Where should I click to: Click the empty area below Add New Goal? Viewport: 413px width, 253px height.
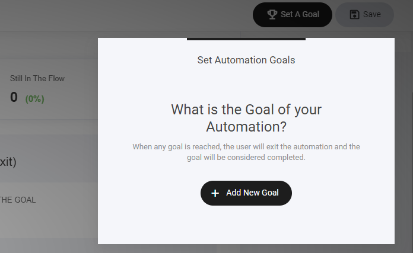coord(246,225)
